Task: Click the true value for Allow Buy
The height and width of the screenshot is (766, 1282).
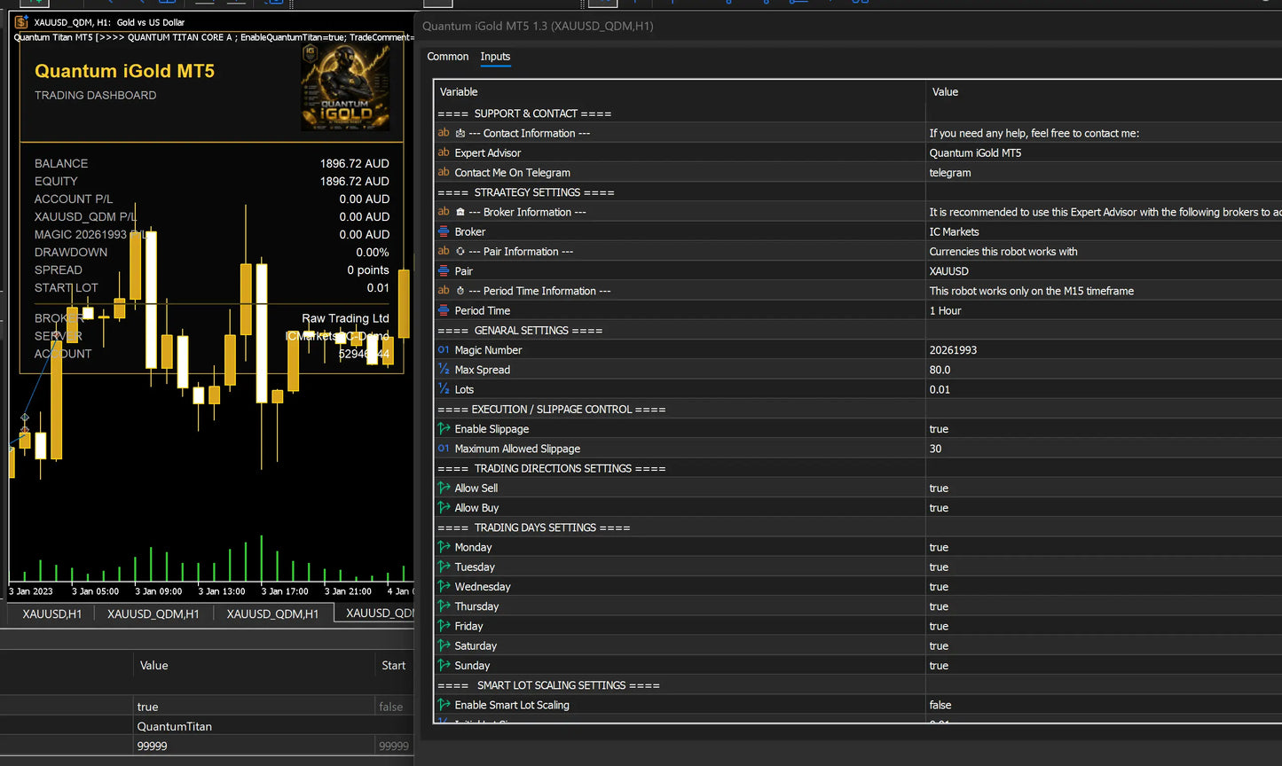Action: (x=939, y=508)
